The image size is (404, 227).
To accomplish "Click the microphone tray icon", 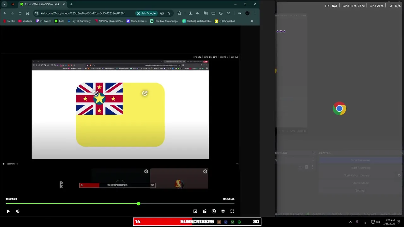I will [x=357, y=222].
